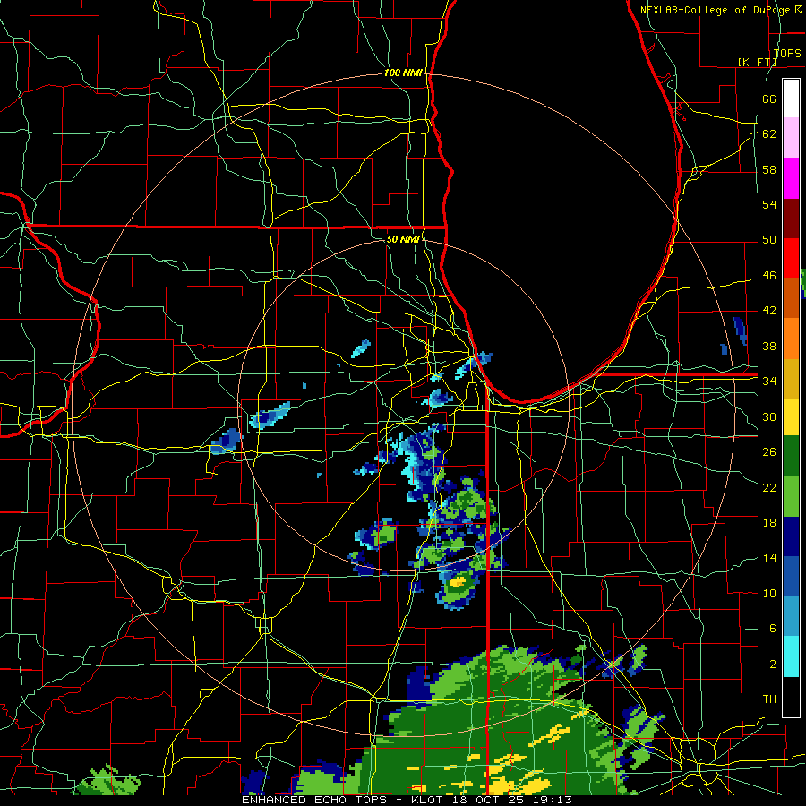Click legend value "10"

click(769, 594)
